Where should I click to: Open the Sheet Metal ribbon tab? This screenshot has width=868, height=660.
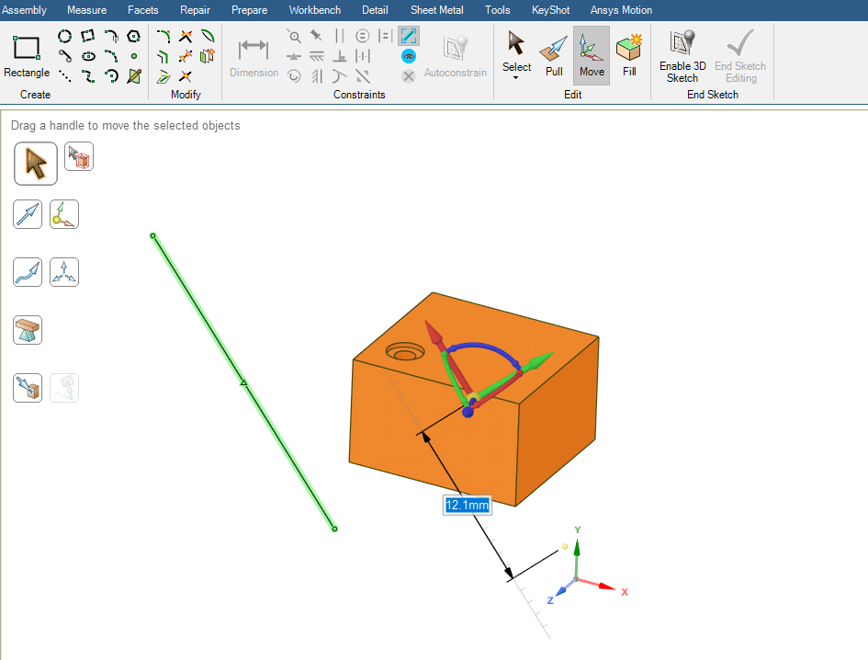tap(436, 10)
